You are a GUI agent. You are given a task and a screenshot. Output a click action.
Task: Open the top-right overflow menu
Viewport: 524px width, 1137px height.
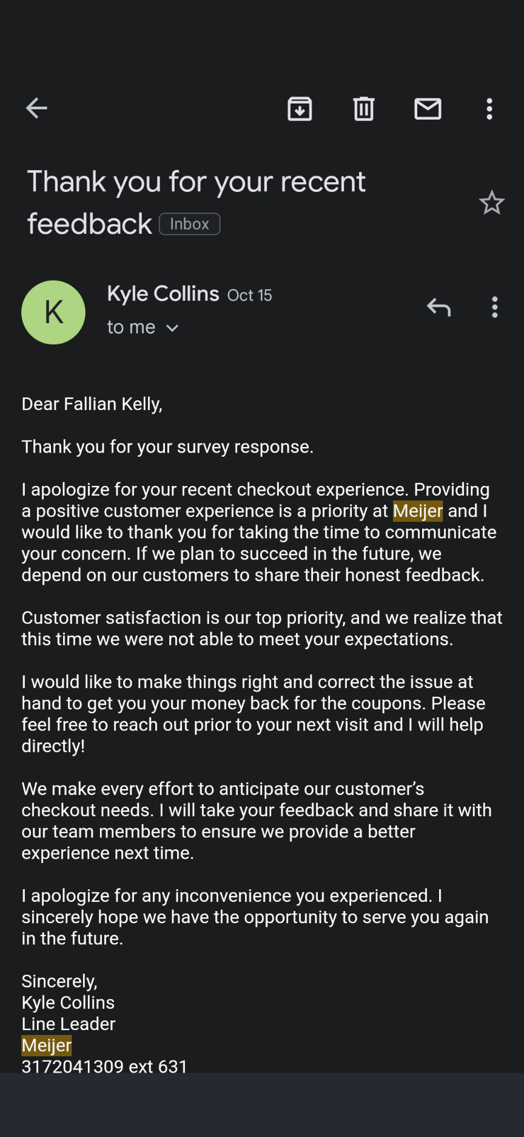click(489, 109)
